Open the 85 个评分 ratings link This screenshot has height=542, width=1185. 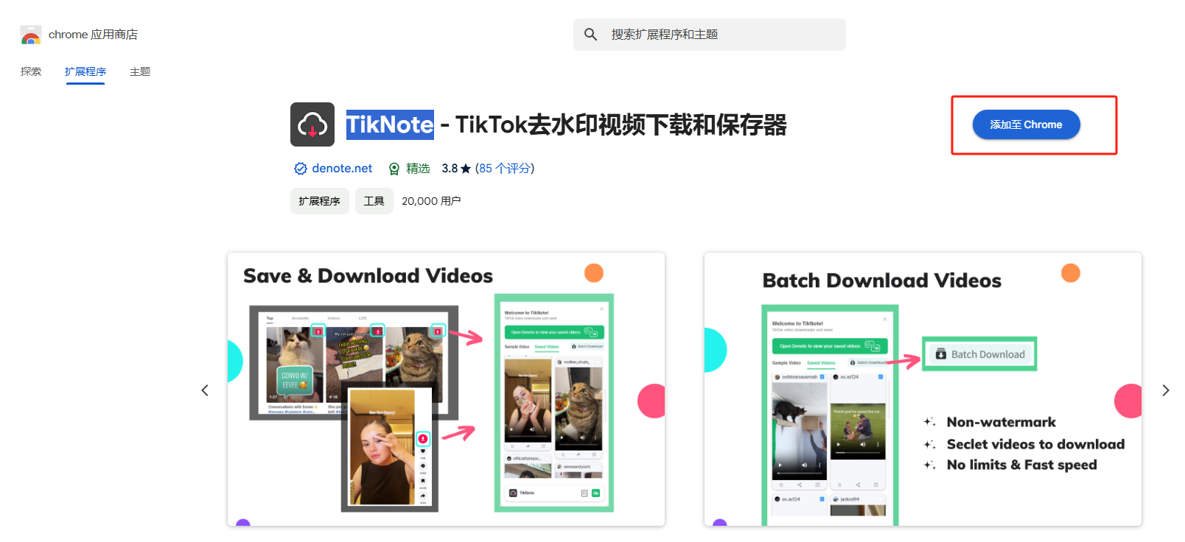pyautogui.click(x=505, y=169)
